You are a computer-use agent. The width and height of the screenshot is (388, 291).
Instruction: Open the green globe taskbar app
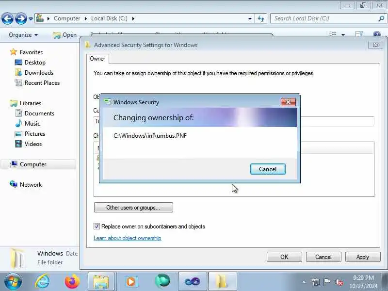(162, 281)
